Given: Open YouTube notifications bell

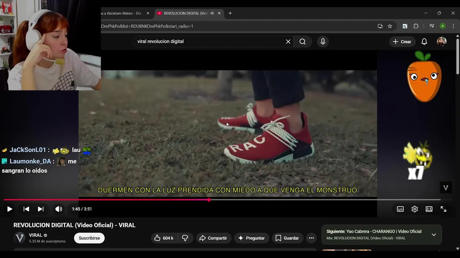Looking at the screenshot, I should tap(424, 42).
